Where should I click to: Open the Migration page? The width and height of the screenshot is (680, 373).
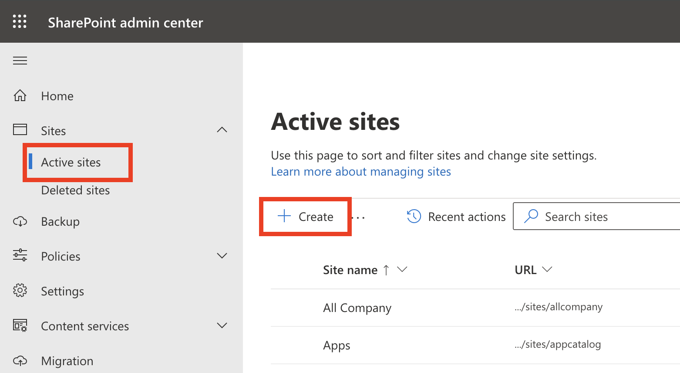(67, 361)
